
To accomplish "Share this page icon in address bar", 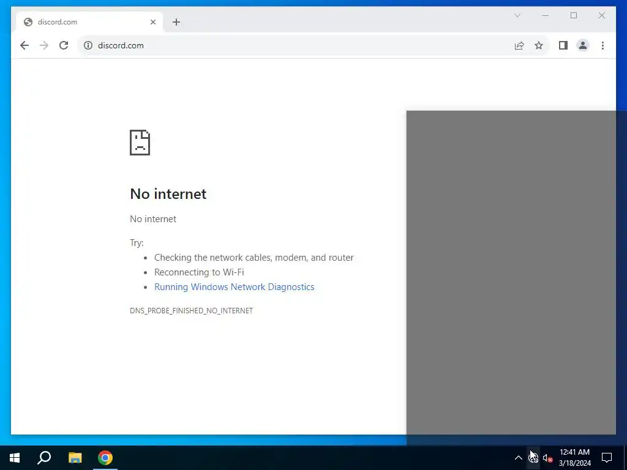I will [519, 45].
